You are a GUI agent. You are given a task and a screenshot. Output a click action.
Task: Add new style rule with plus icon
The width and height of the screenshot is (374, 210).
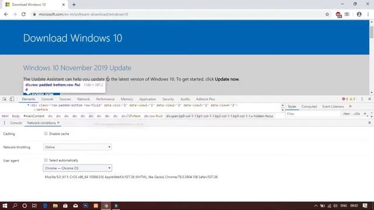[x=365, y=114]
